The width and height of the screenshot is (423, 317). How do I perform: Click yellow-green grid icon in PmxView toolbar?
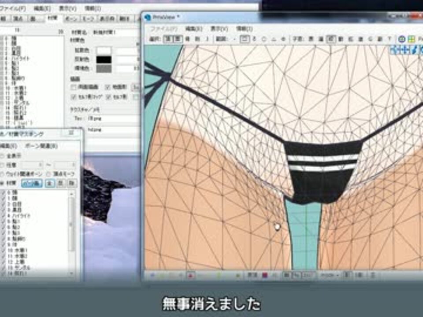[x=411, y=39]
